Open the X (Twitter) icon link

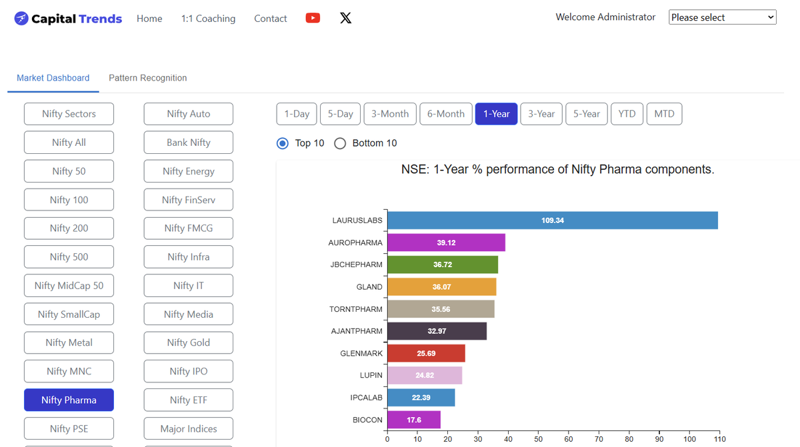345,18
